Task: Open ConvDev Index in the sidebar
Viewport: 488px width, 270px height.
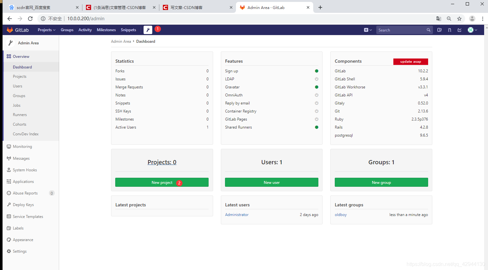Action: click(x=25, y=134)
